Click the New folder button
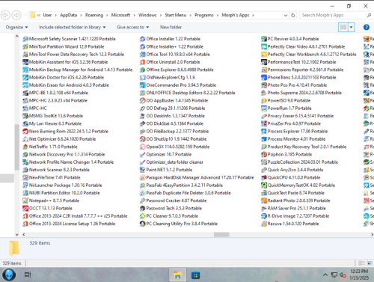Viewport: 374px width, 282px height. (x=171, y=27)
